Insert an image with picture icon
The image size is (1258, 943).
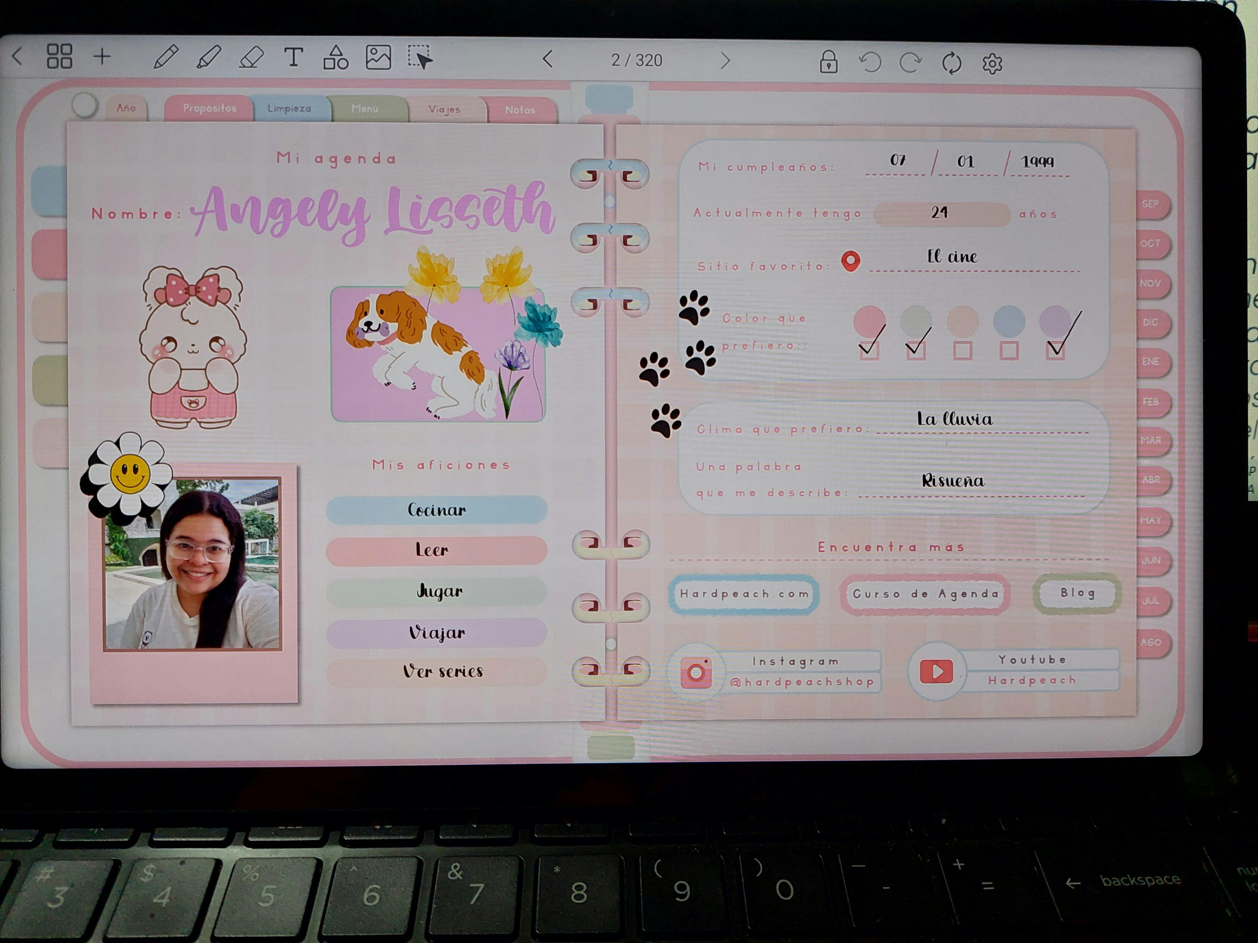click(x=378, y=57)
